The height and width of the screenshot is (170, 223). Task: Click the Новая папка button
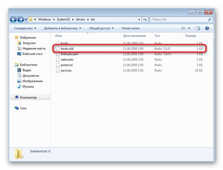coord(130,28)
